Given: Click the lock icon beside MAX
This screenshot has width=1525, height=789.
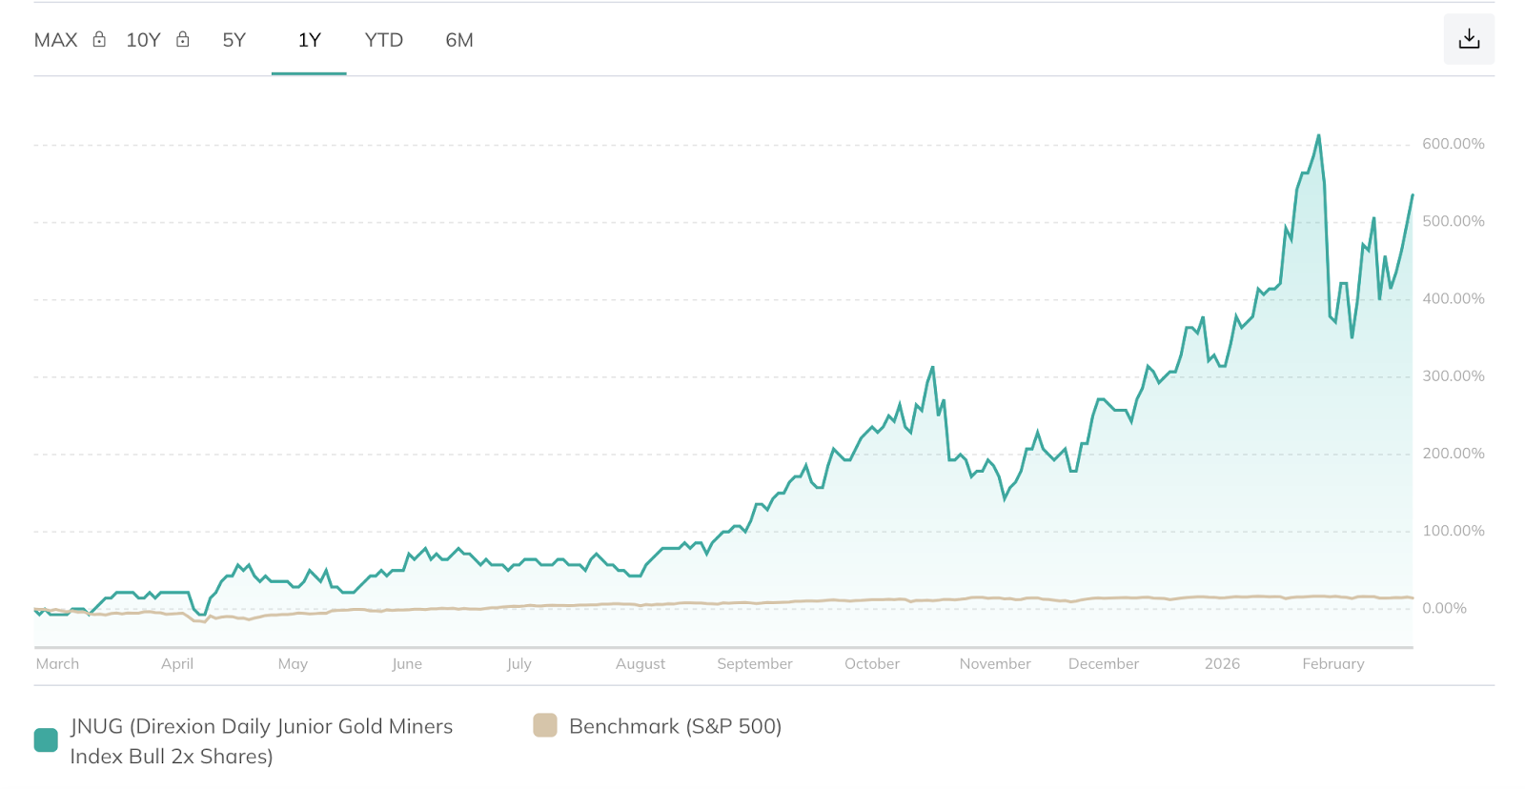Looking at the screenshot, I should coord(99,39).
